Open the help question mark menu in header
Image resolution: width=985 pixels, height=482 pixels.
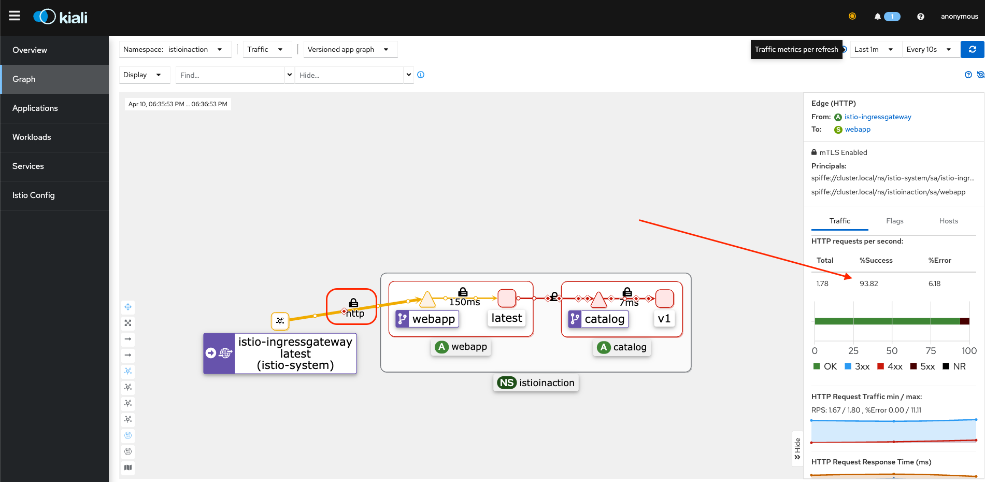920,17
